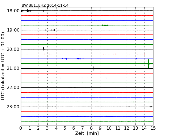Click the blue event near minute 6.4 at 23:30
174x139 pixels.
[78, 116]
